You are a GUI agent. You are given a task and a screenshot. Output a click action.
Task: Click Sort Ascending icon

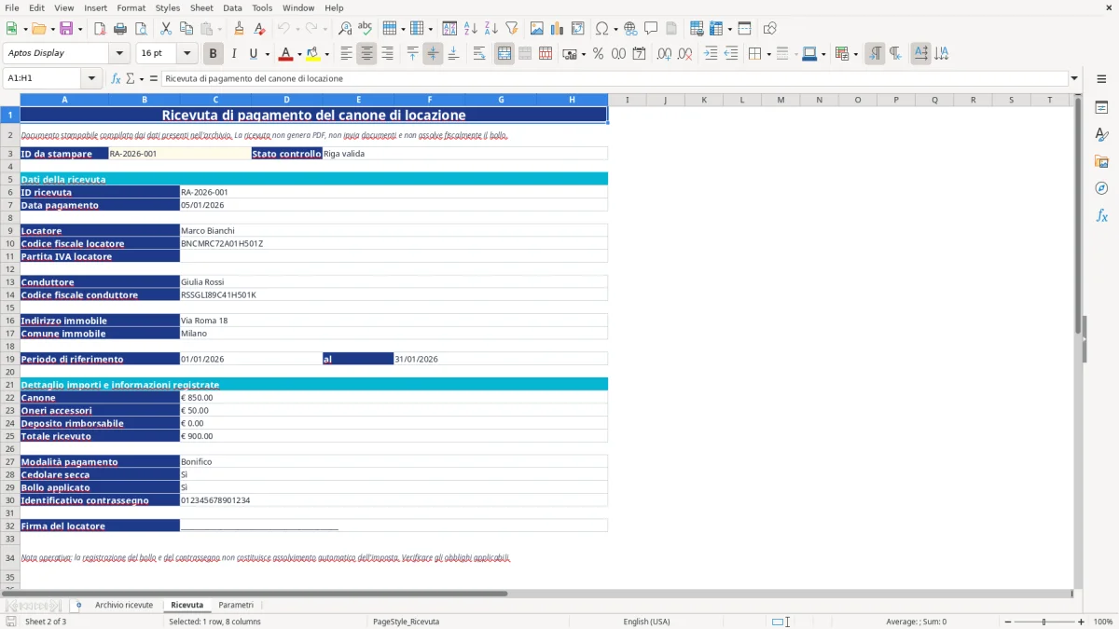coord(471,29)
